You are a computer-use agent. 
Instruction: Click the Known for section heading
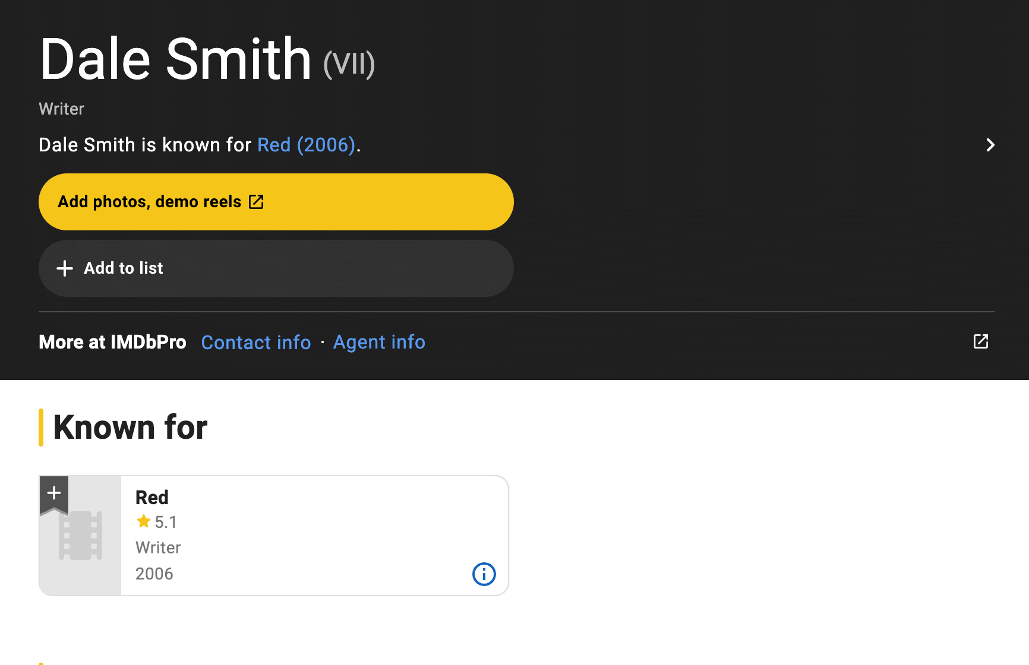[130, 427]
